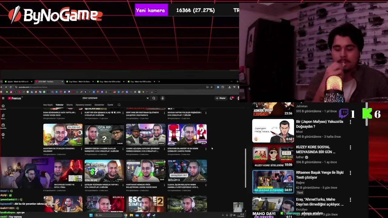This screenshot has width=388, height=218.
Task: Open the browser downloads icon
Action: [229, 87]
